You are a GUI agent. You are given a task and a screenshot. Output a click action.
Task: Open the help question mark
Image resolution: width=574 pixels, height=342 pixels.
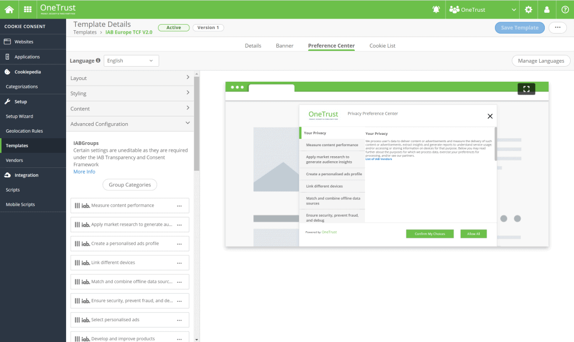point(565,10)
